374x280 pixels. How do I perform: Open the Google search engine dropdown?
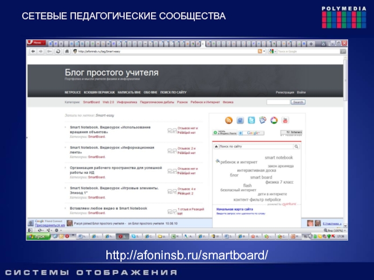pyautogui.click(x=273, y=51)
